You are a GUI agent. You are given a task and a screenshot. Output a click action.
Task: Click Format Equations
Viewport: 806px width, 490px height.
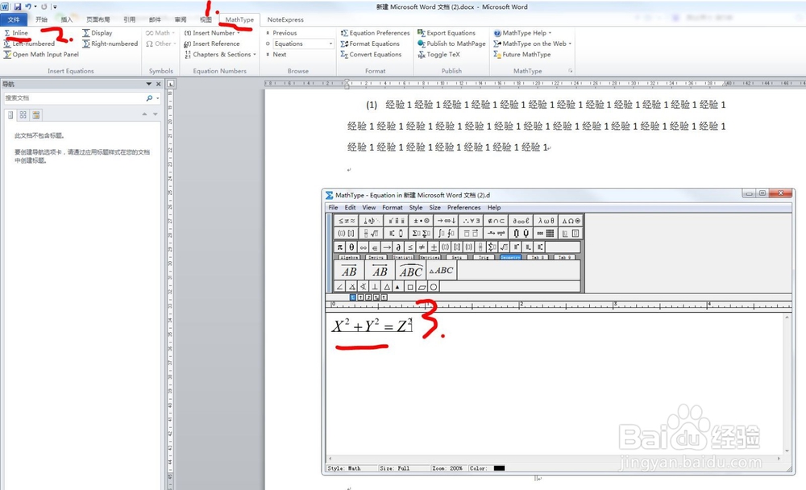pos(370,44)
